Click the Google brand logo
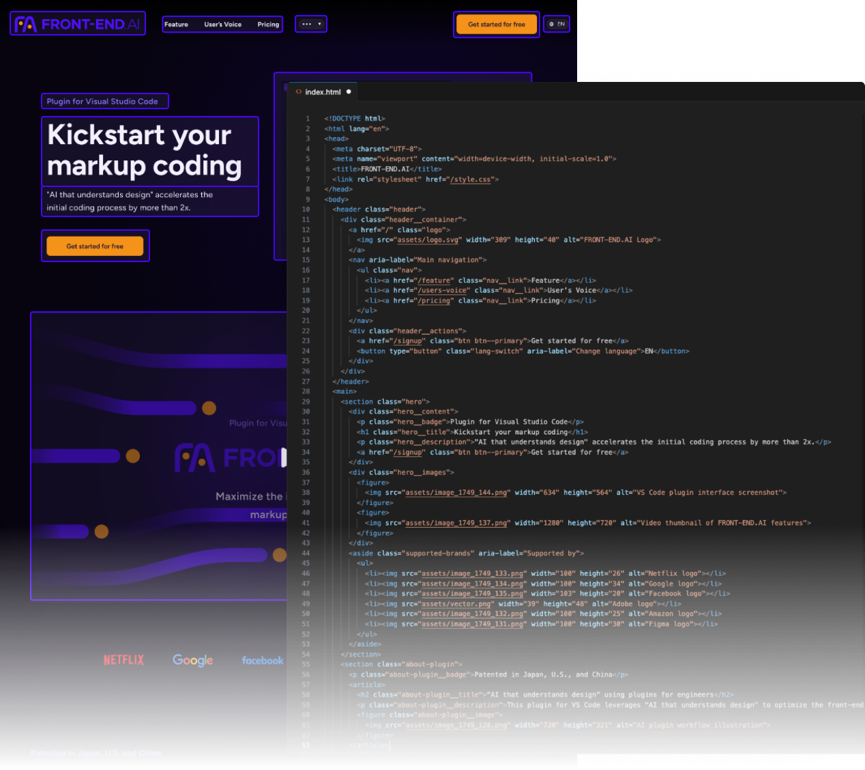Screen dimensions: 865x770 192,660
